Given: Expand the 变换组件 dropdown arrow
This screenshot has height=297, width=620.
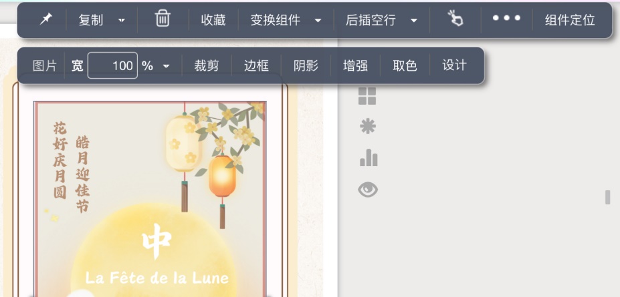Looking at the screenshot, I should [318, 20].
